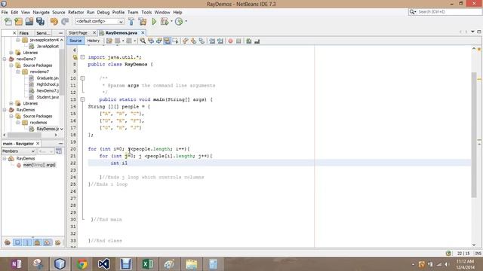Click the Build Project hammer icon
Image resolution: width=483 pixels, height=271 pixels.
[x=131, y=22]
